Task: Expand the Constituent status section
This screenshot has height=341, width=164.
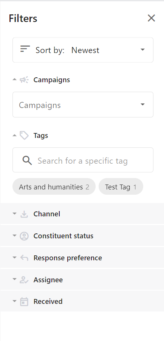Action: (x=82, y=236)
